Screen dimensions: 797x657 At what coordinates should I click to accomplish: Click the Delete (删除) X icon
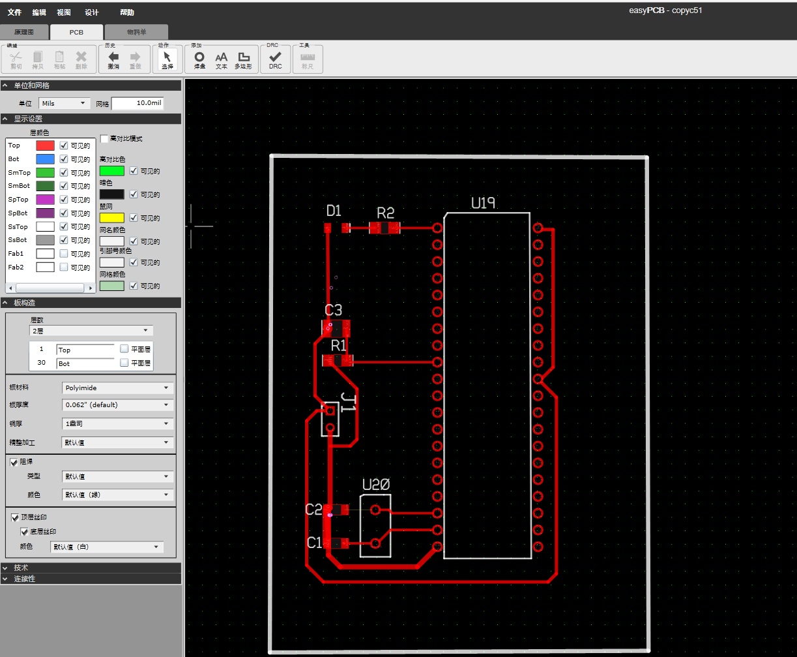(81, 57)
